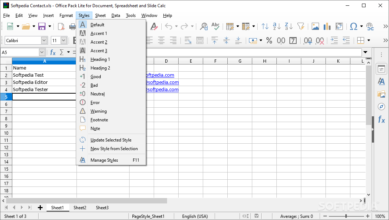This screenshot has height=220, width=389.
Task: Click the Insert hyperlink globe icon
Action: (370, 26)
